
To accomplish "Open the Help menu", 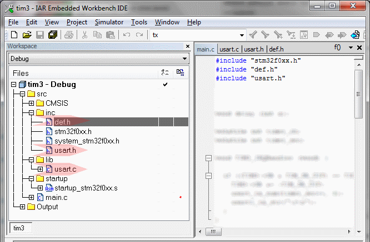I will [x=194, y=22].
